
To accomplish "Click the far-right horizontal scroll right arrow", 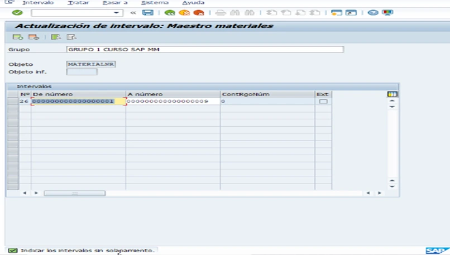I will pos(380,193).
